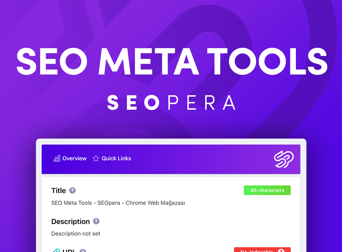The width and height of the screenshot is (342, 252).
Task: Click the SEOpera logo in the toolbar
Action: (x=284, y=159)
